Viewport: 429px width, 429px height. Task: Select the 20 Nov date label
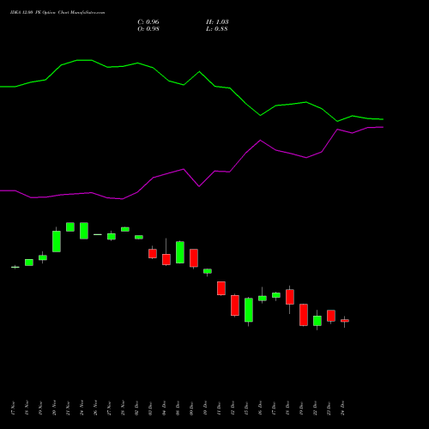point(54,408)
